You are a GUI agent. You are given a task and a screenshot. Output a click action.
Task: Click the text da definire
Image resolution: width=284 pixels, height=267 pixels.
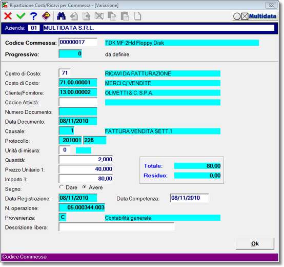click(x=117, y=54)
